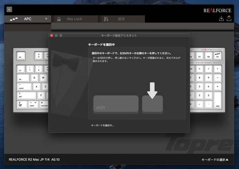Click the numpad enter key
Image resolution: width=239 pixels, height=169 pixels.
pos(217,100)
